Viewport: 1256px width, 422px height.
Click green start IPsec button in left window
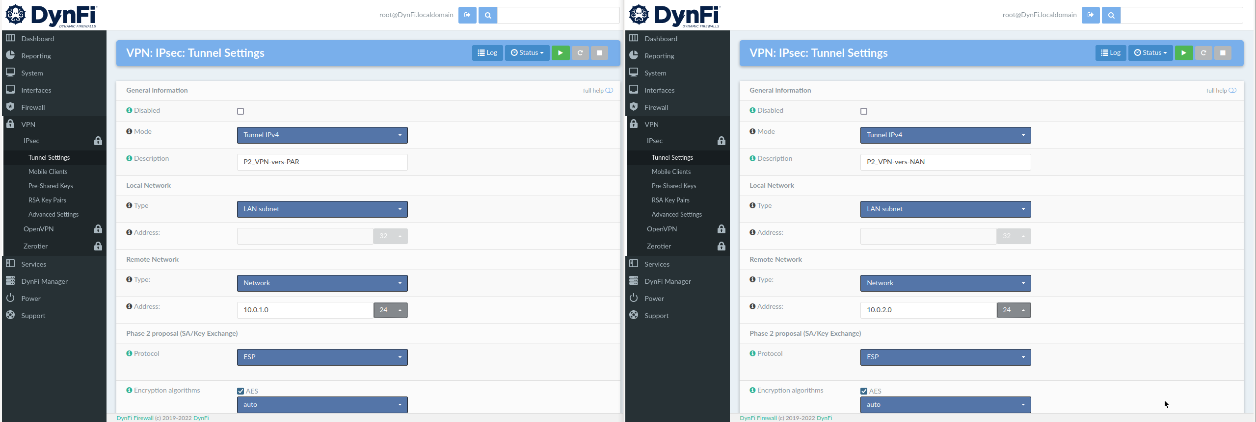560,53
